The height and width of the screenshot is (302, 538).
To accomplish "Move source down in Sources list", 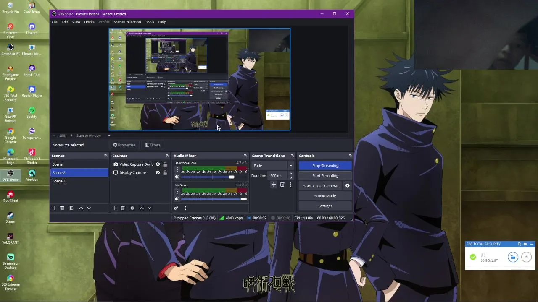I will point(149,208).
